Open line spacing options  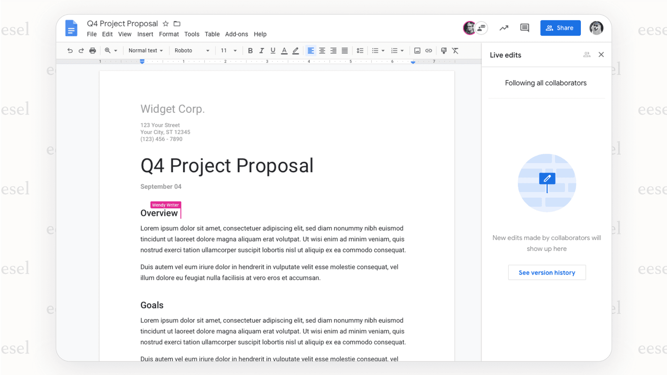360,50
